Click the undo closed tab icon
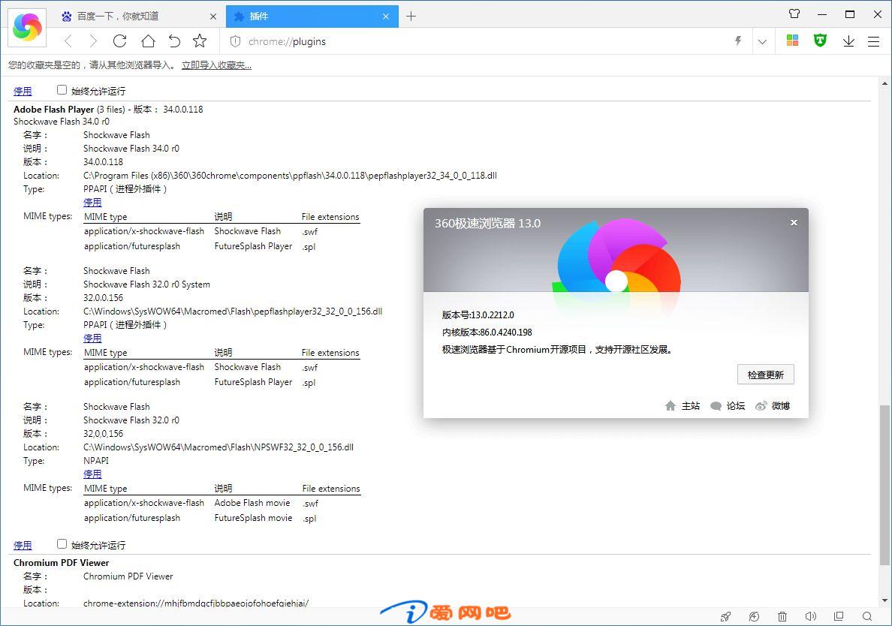The width and height of the screenshot is (892, 626). click(174, 41)
